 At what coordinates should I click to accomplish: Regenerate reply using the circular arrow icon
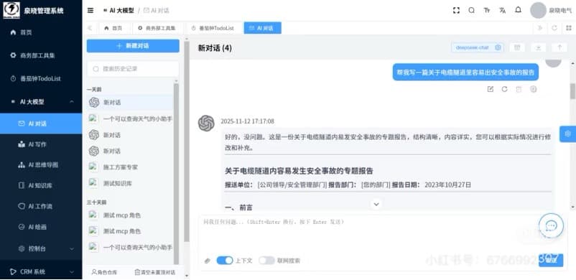pos(504,89)
